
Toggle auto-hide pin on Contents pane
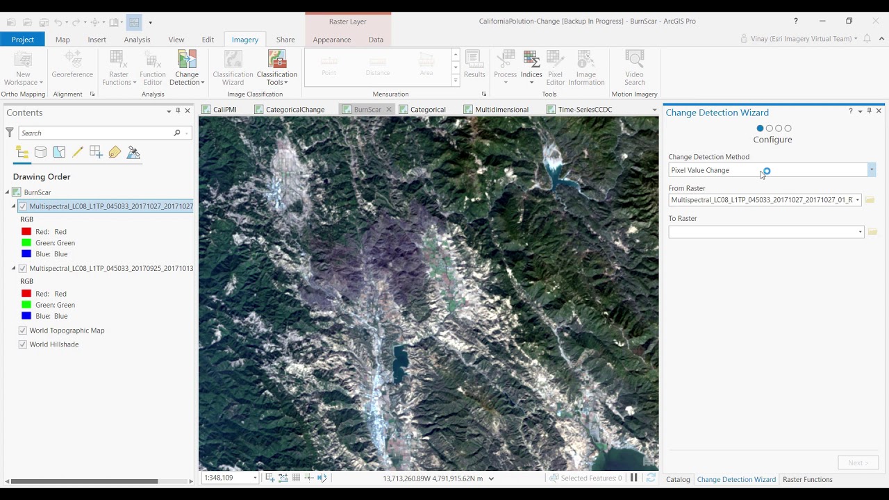click(x=178, y=111)
